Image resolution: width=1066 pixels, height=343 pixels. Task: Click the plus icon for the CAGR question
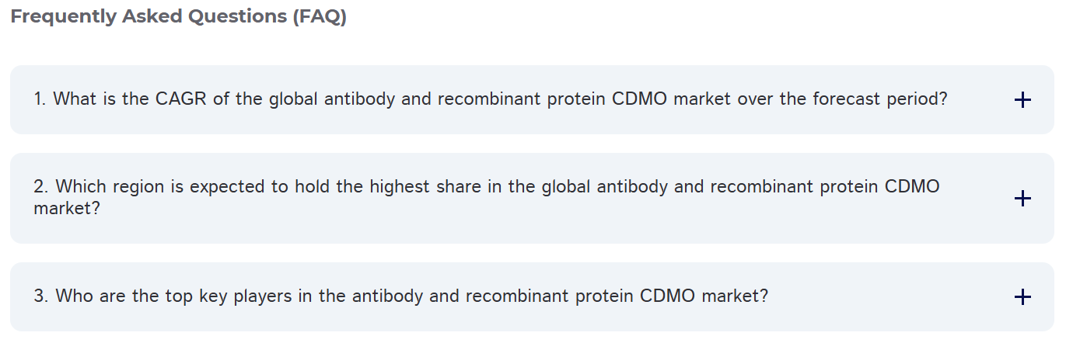tap(1022, 99)
